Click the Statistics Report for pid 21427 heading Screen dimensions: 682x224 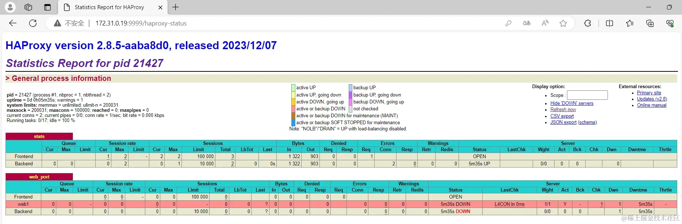tap(85, 63)
